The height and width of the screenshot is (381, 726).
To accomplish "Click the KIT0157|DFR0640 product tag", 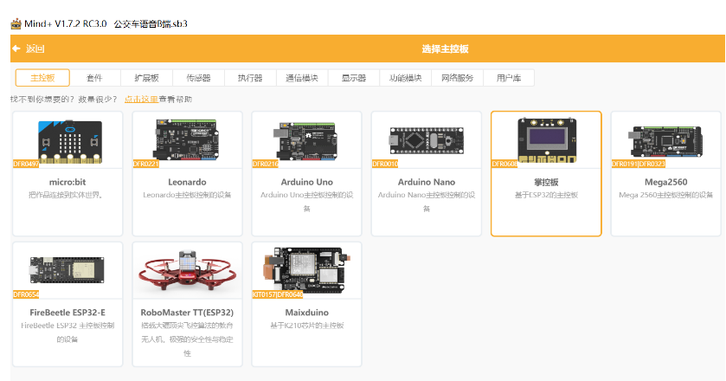I will 278,294.
